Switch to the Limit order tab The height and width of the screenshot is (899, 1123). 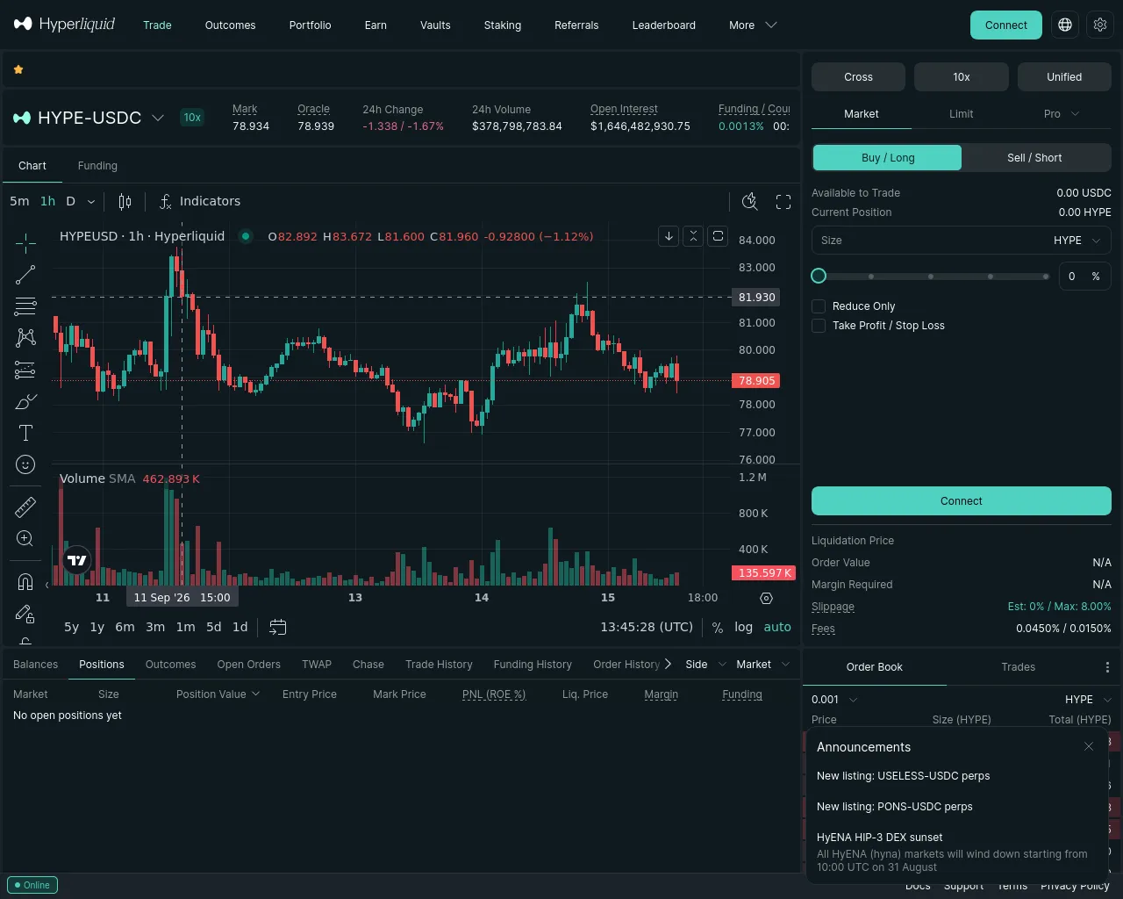pos(962,114)
